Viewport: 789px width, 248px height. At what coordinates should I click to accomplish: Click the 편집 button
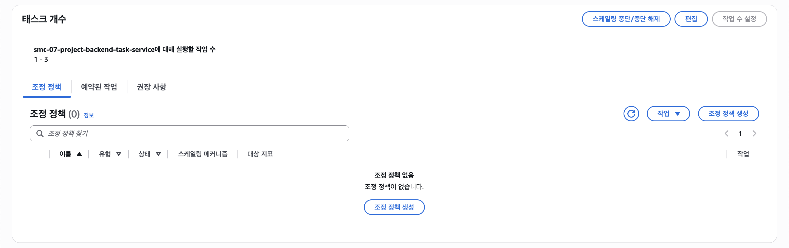point(691,19)
